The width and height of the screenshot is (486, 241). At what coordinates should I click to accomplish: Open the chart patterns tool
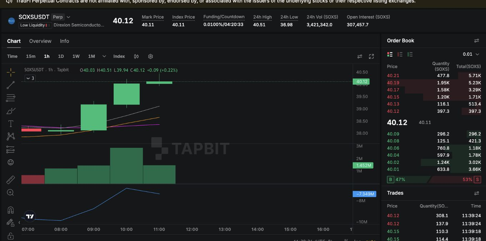coord(11,136)
